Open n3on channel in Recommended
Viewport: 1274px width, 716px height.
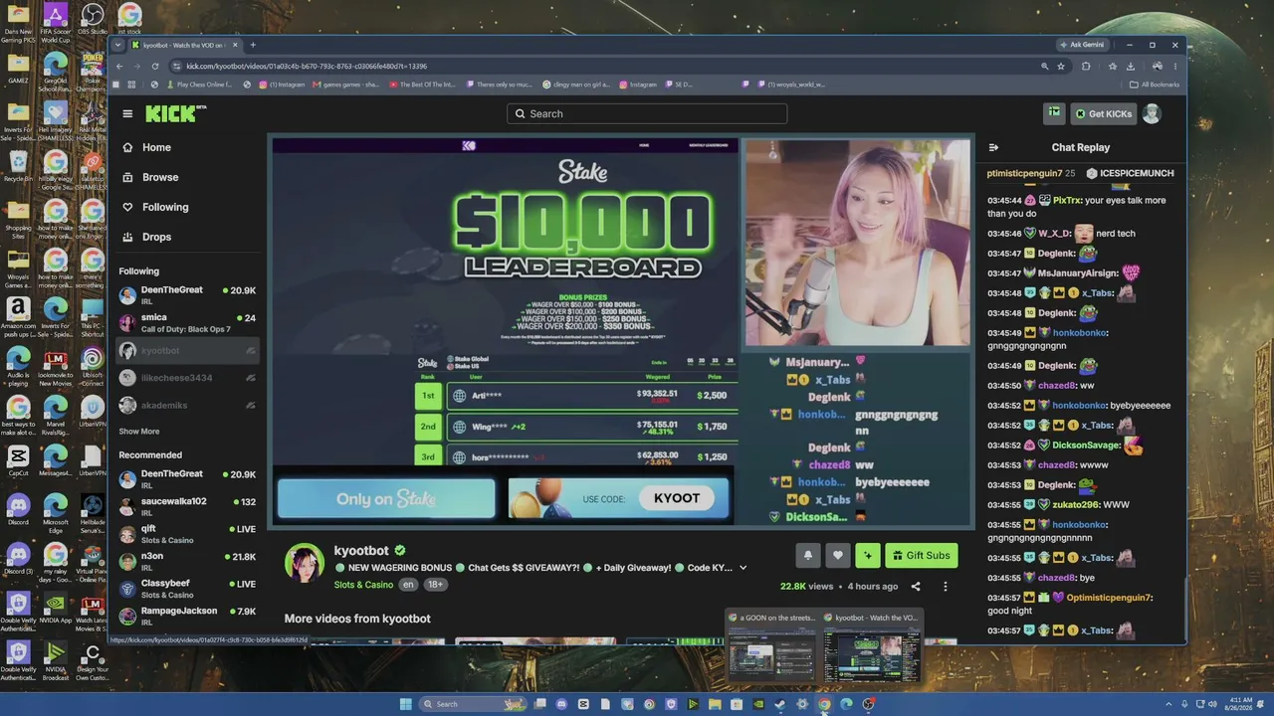[x=187, y=562]
